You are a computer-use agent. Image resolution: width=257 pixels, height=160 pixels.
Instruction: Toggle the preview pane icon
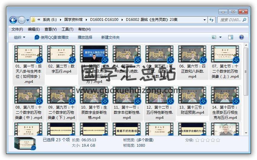coord(231,37)
